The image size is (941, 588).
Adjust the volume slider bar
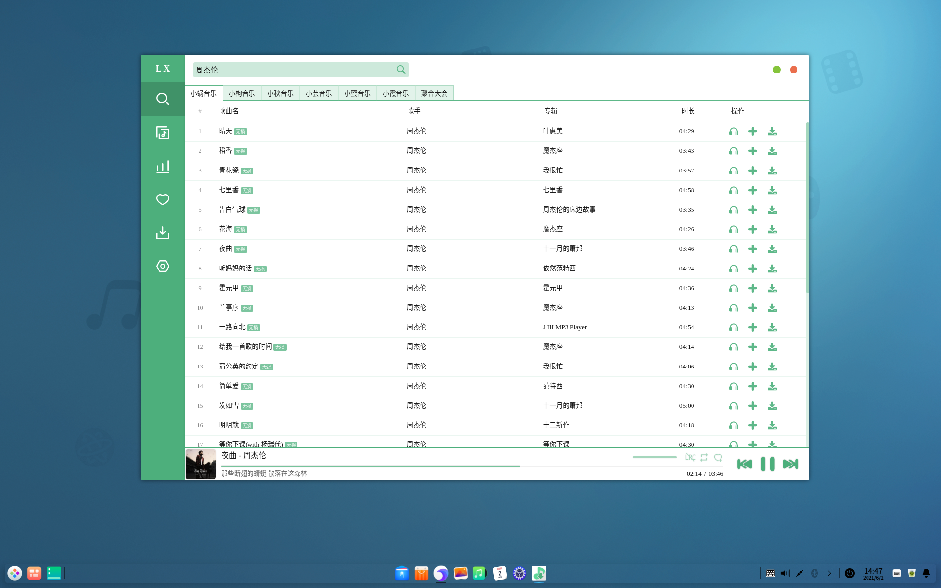click(654, 457)
